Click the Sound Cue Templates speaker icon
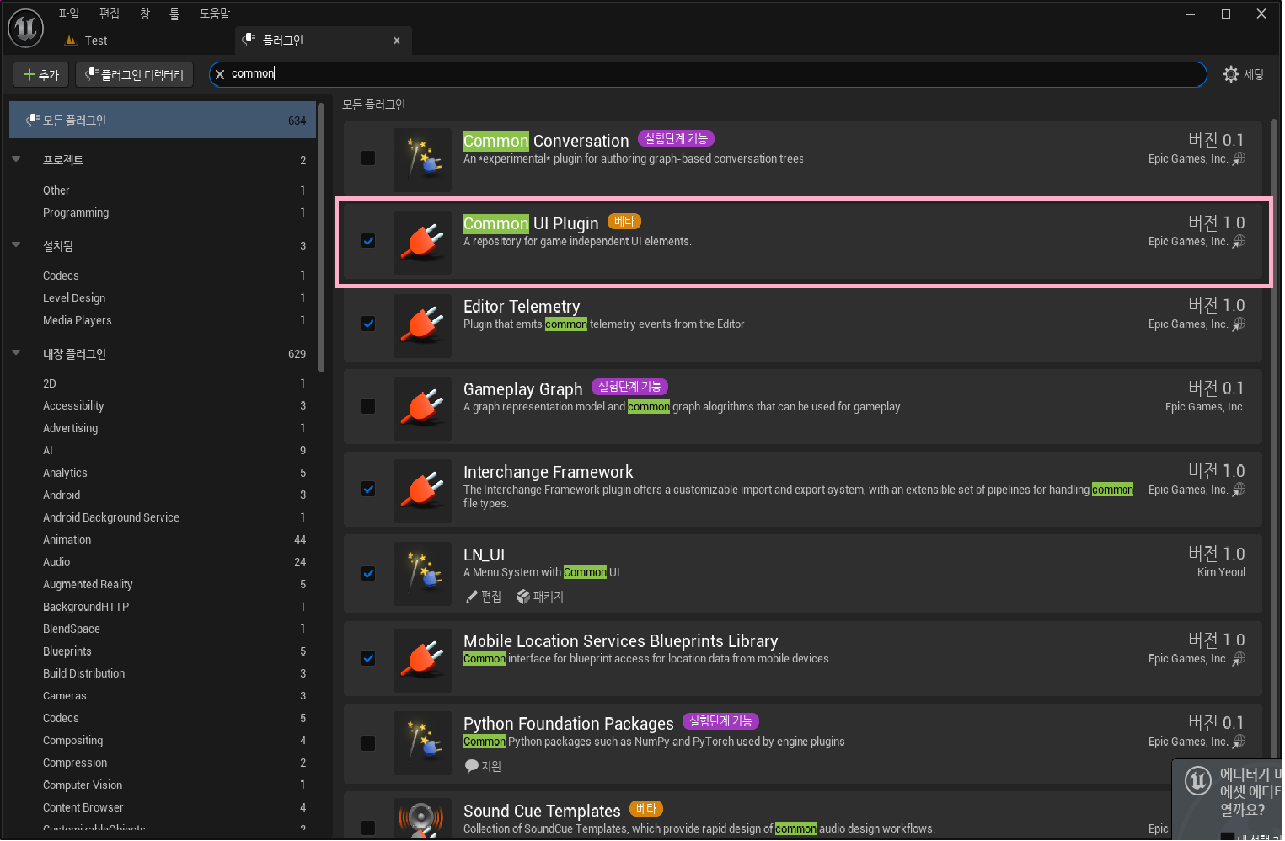The height and width of the screenshot is (841, 1285). [x=422, y=817]
